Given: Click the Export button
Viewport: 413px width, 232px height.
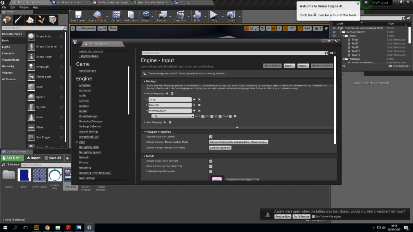Looking at the screenshot, I should (x=289, y=66).
